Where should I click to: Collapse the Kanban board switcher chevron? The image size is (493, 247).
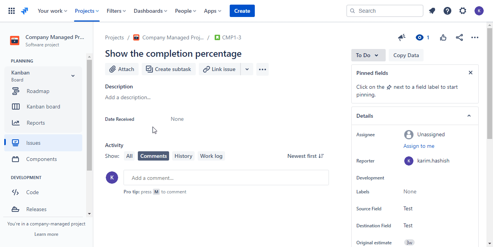pyautogui.click(x=73, y=76)
